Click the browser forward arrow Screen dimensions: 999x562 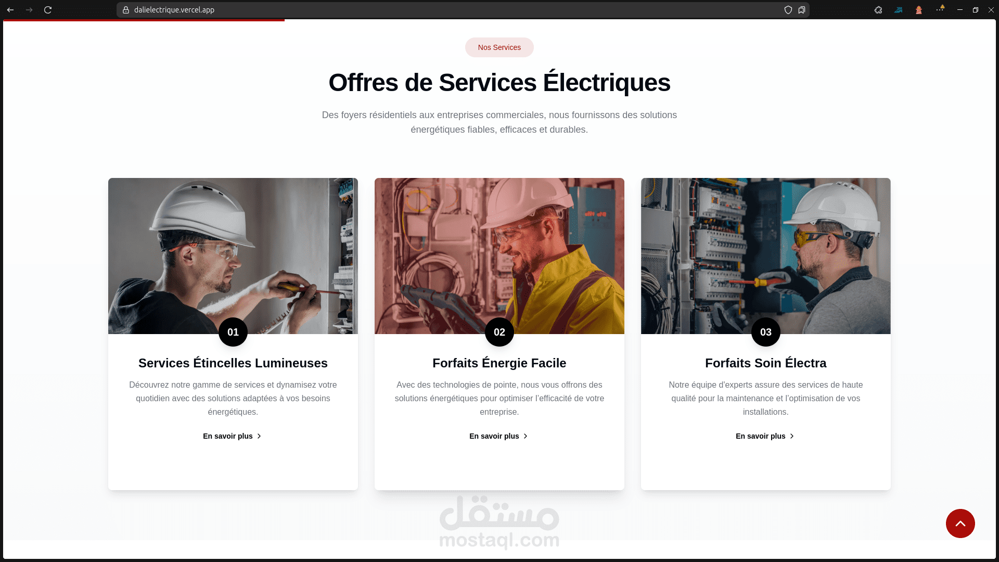29,10
